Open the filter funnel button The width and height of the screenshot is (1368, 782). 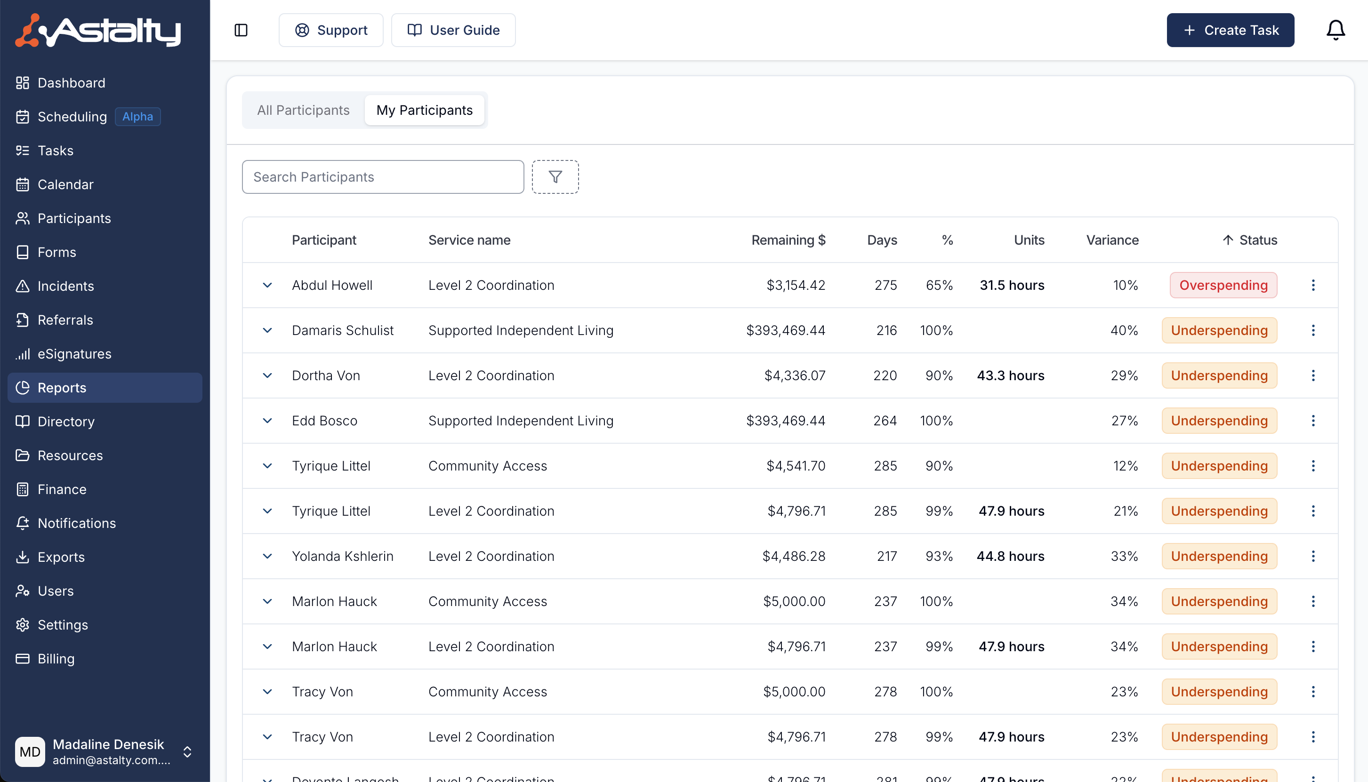tap(555, 177)
